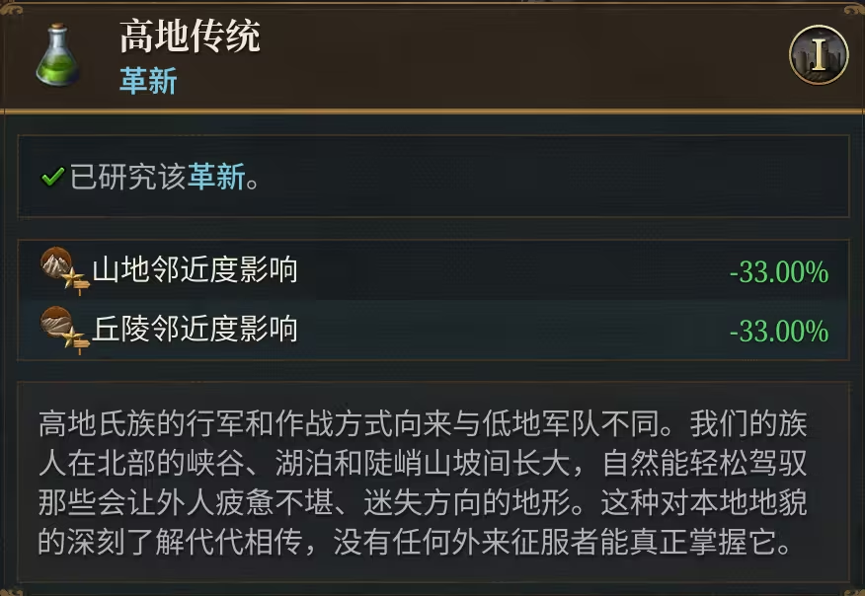The width and height of the screenshot is (865, 596).
Task: Click the description line starting 高地氏族的行军
Action: coord(423,424)
